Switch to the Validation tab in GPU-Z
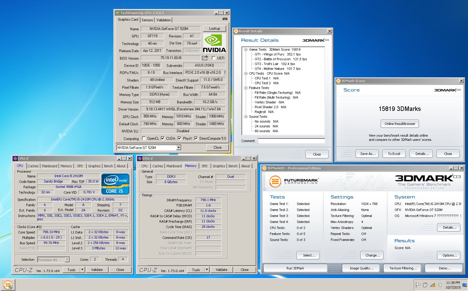This screenshot has height=291, width=468. pyautogui.click(x=163, y=20)
